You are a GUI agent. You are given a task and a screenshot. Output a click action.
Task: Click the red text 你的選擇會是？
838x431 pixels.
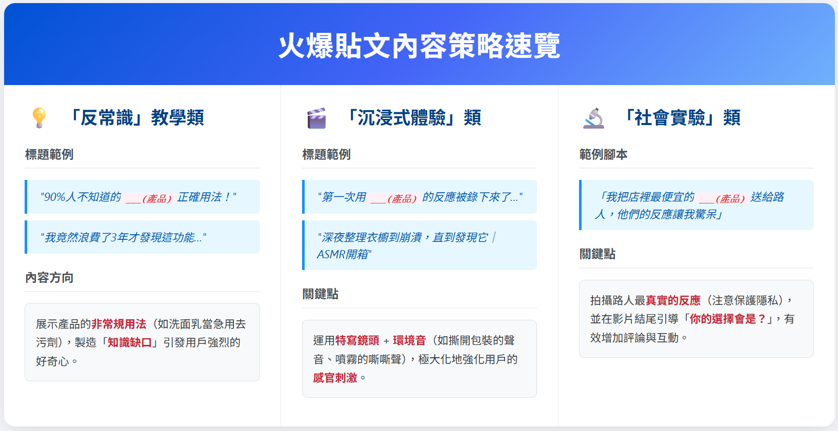click(728, 319)
